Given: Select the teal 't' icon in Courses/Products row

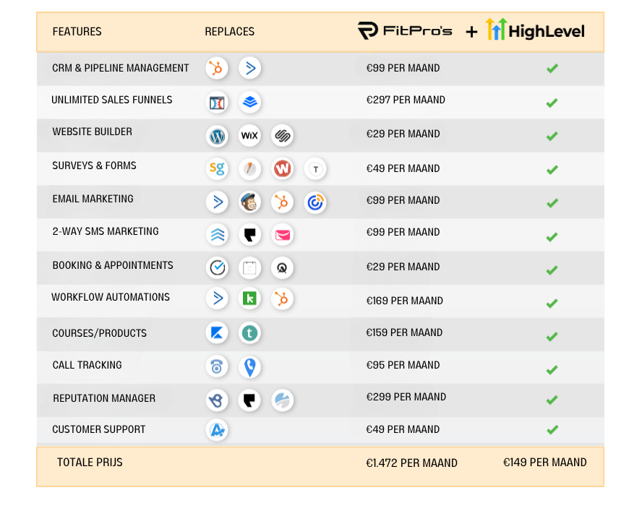Looking at the screenshot, I should click(249, 332).
